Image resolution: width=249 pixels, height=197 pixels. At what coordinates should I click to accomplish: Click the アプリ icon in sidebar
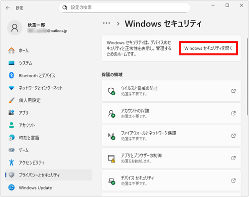(11, 113)
